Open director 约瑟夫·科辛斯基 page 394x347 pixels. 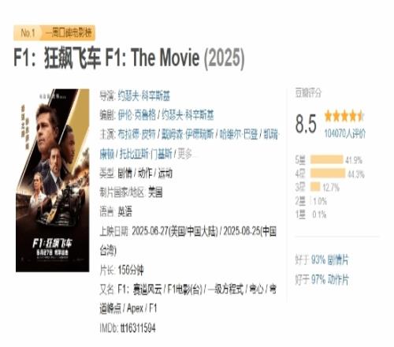point(144,95)
